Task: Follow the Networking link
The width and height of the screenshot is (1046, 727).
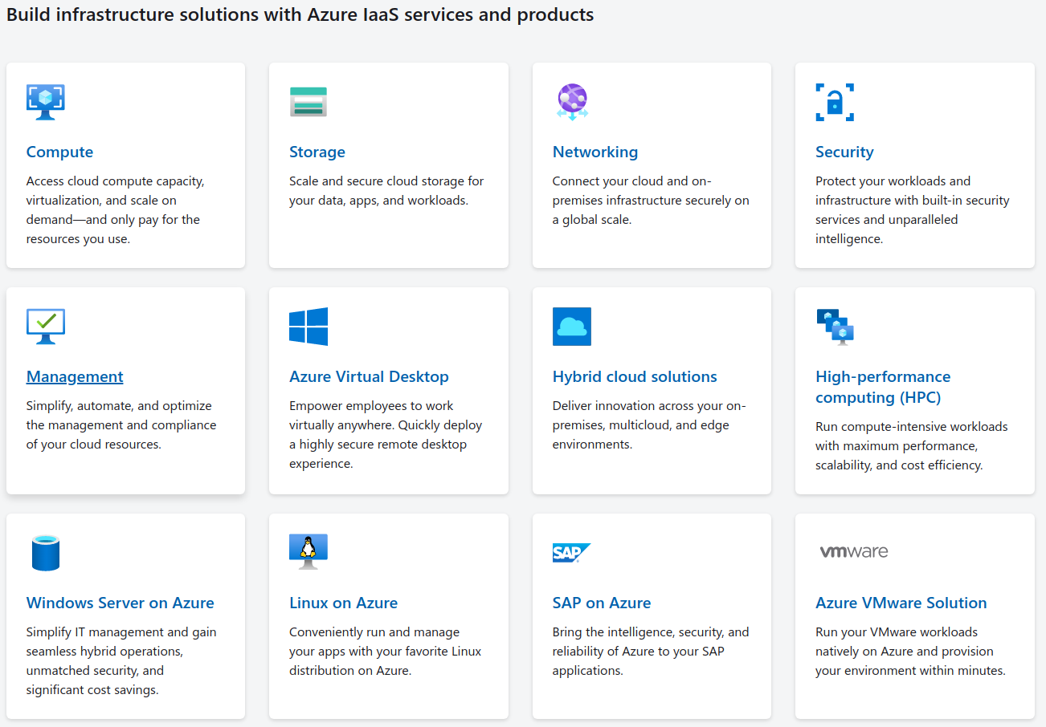Action: tap(595, 152)
